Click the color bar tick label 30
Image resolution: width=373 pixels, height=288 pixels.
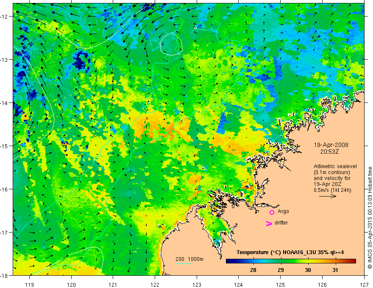click(x=308, y=270)
